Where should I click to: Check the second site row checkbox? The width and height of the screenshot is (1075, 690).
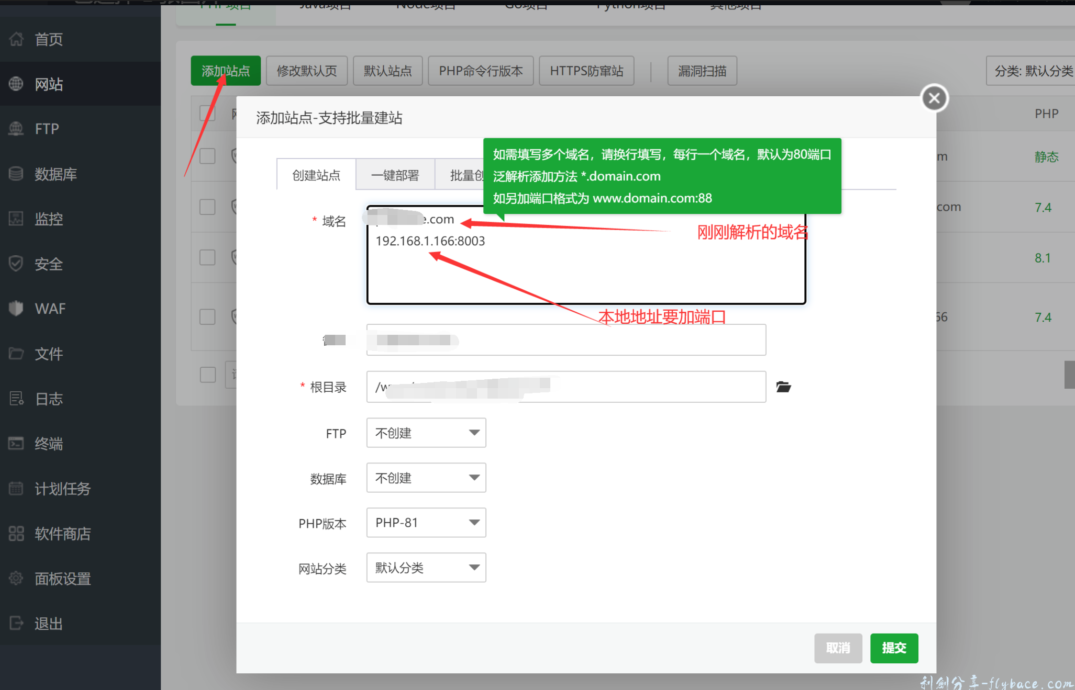[x=207, y=207]
